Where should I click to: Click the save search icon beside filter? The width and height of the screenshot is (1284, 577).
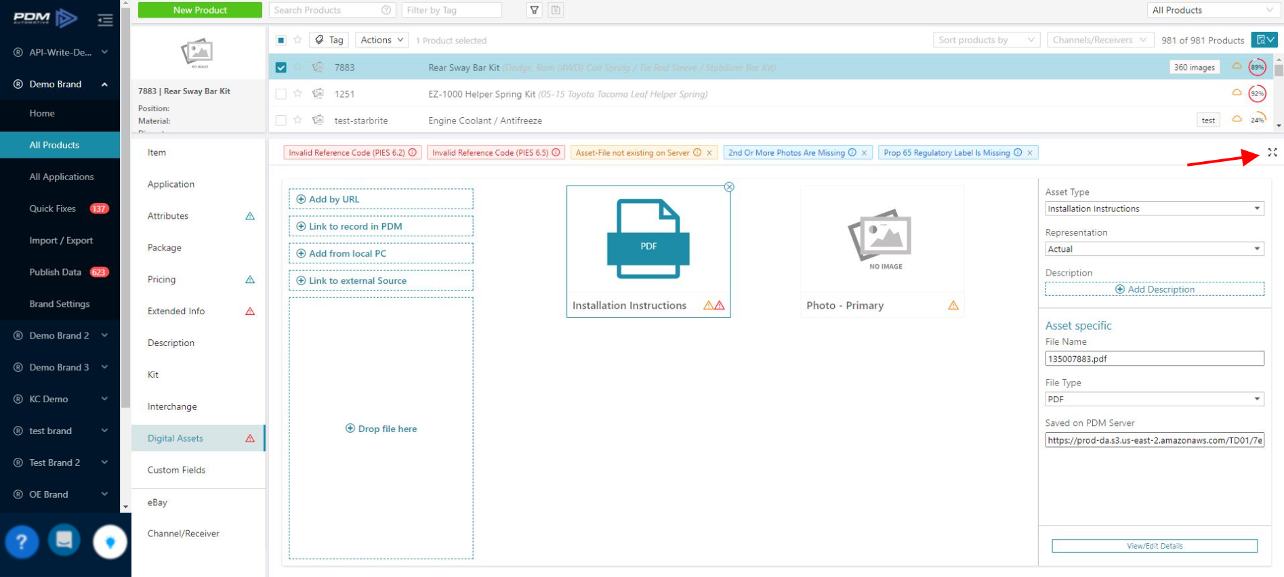tap(556, 10)
